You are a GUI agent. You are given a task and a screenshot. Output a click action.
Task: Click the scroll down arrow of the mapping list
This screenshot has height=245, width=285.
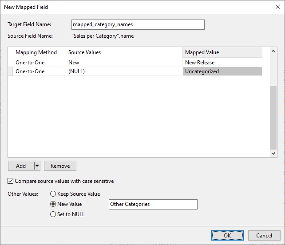click(273, 154)
